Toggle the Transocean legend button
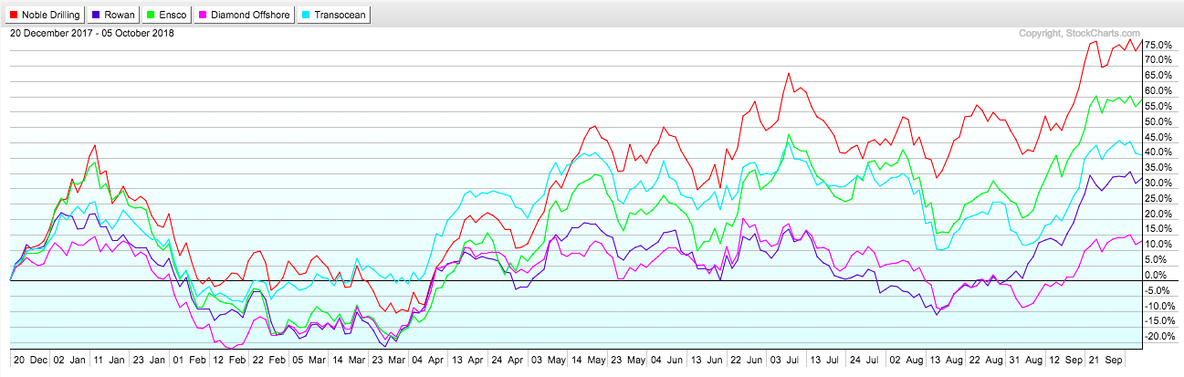 (x=332, y=15)
